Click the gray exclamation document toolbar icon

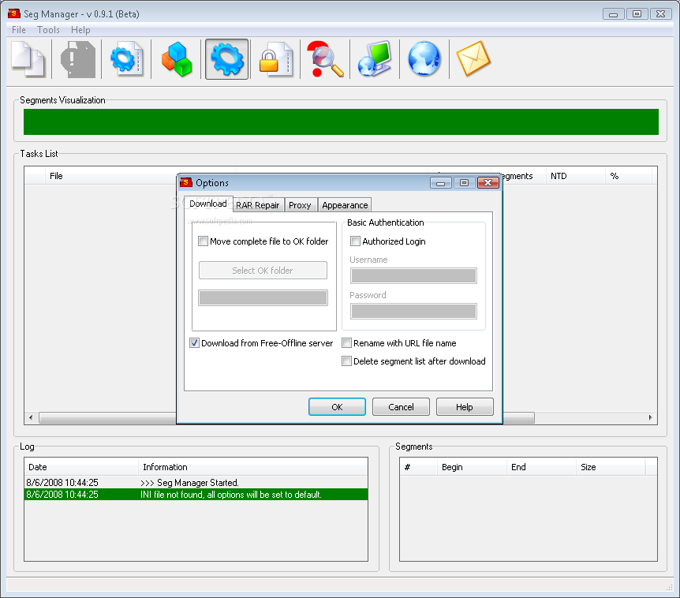pos(78,59)
